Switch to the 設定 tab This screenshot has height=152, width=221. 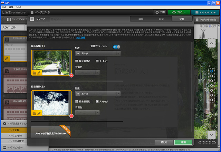161,19
